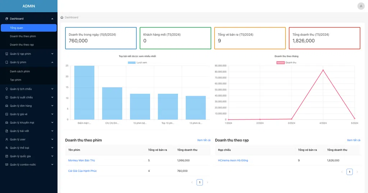This screenshot has width=368, height=193.
Task: Click Dashboard breadcrumb text
Action: pyautogui.click(x=72, y=17)
